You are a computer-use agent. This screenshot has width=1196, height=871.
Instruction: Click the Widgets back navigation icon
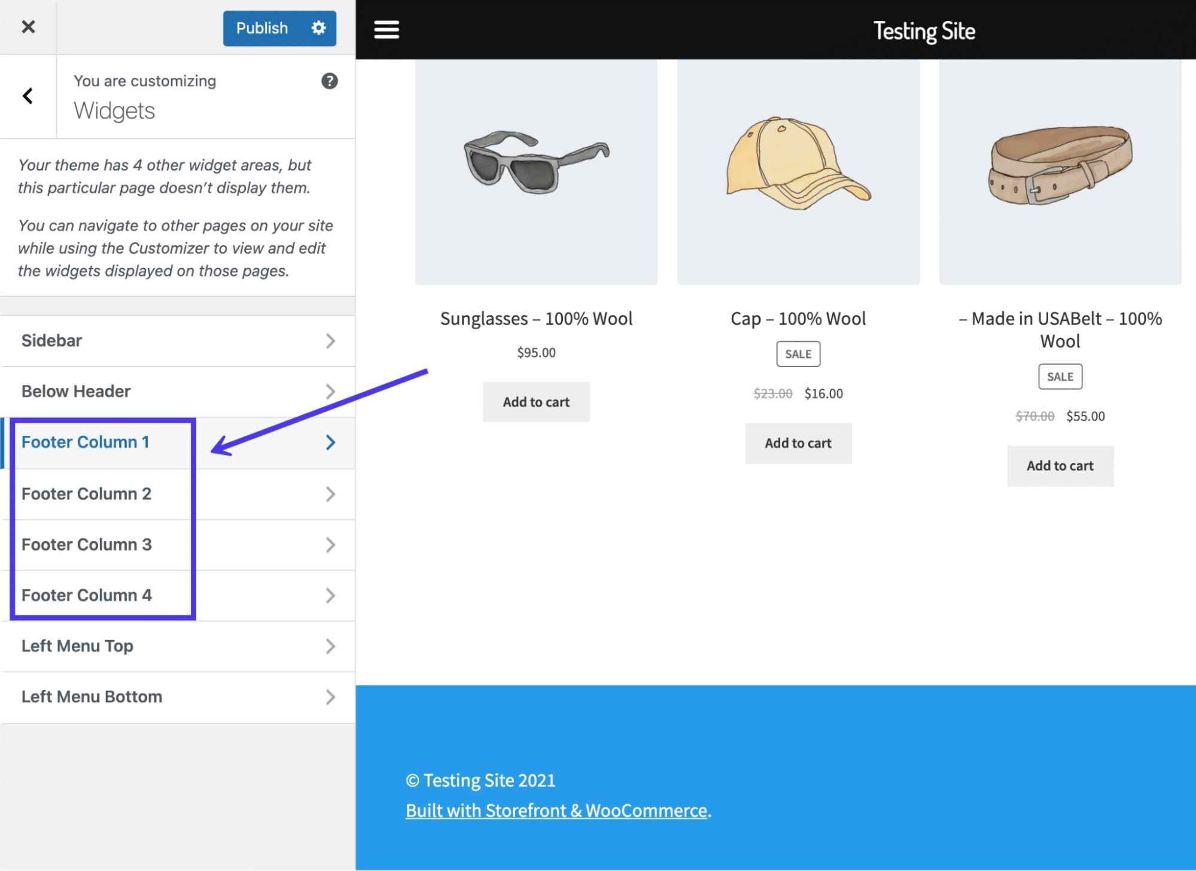click(x=28, y=96)
